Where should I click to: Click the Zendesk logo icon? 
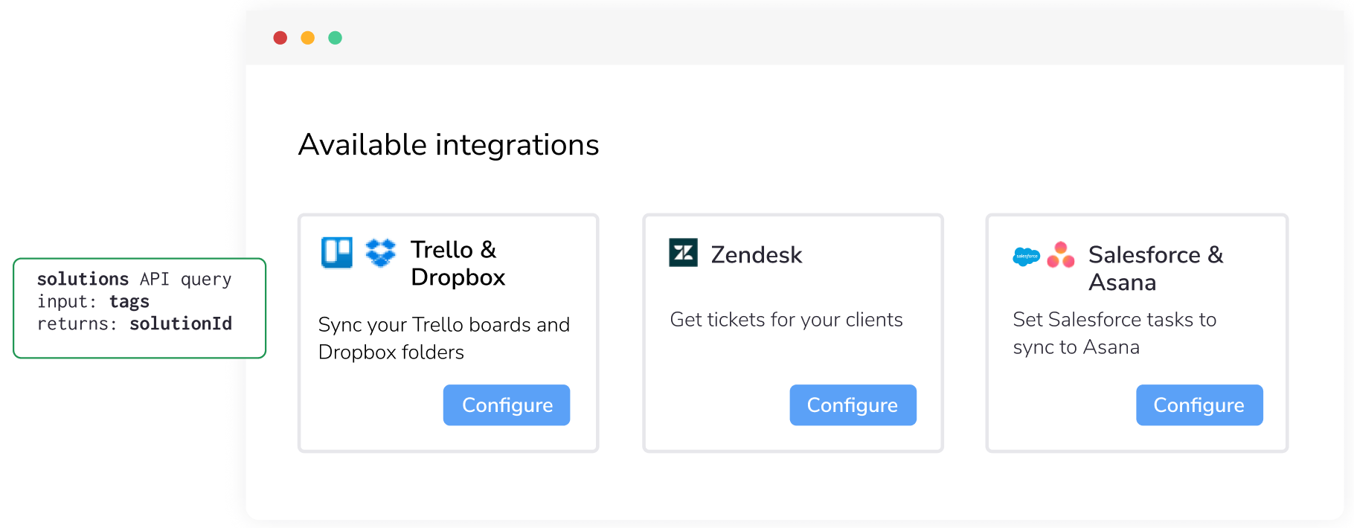pos(683,253)
